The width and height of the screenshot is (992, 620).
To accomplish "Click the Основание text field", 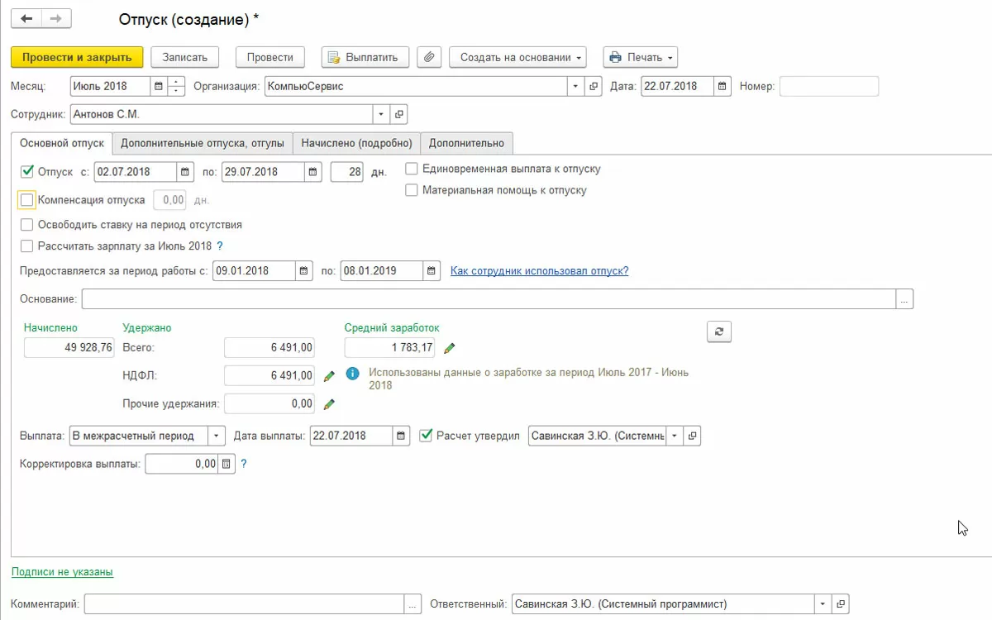I will pyautogui.click(x=489, y=299).
